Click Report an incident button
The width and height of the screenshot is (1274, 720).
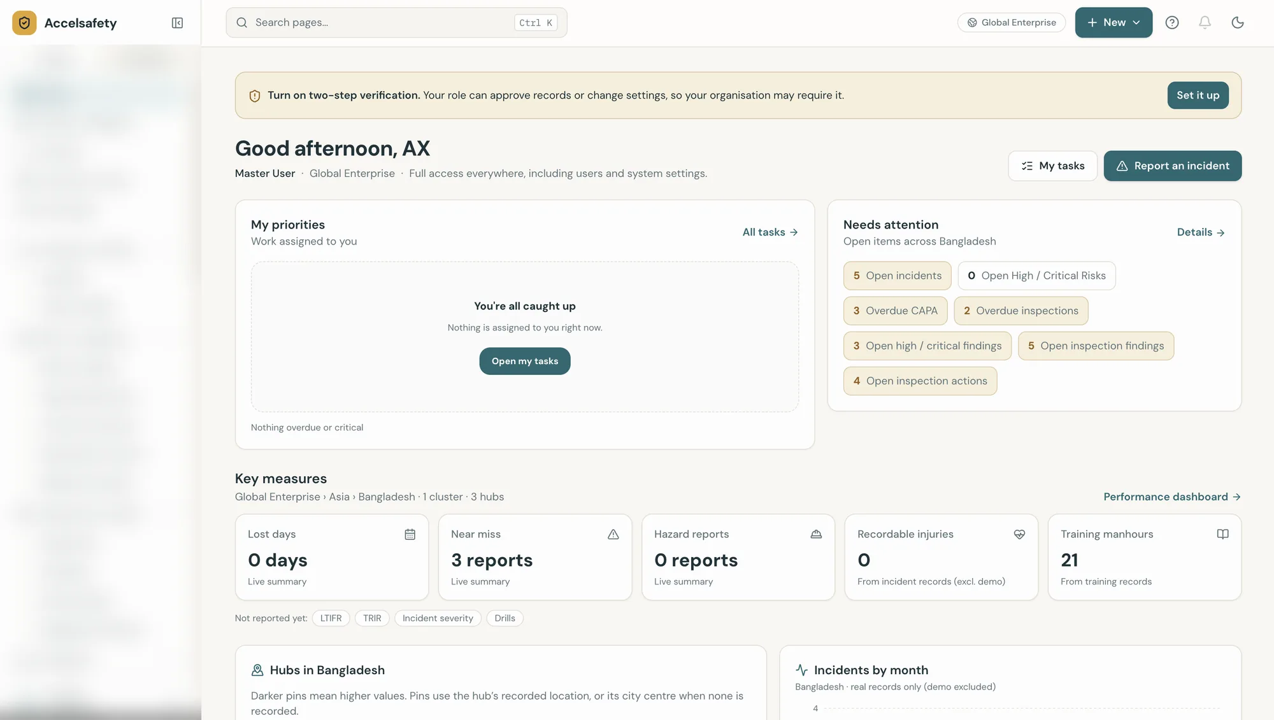(x=1172, y=166)
